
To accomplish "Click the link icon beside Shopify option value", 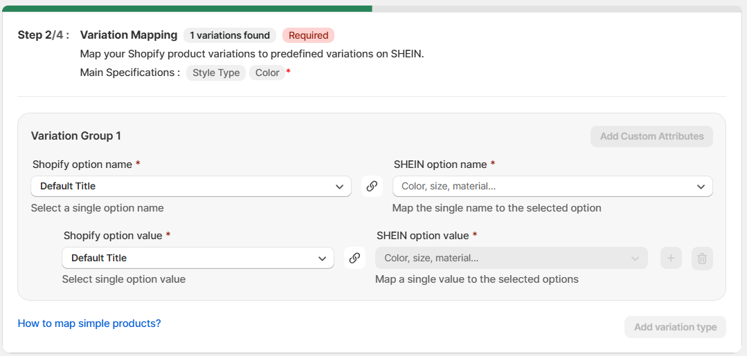I will 354,258.
